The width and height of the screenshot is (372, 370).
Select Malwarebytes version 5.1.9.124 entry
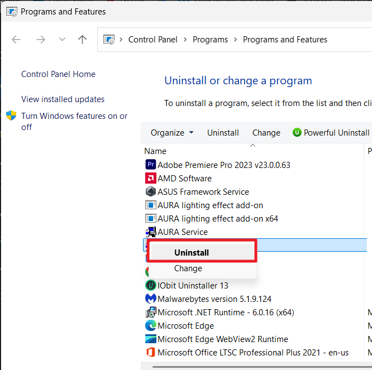point(214,299)
